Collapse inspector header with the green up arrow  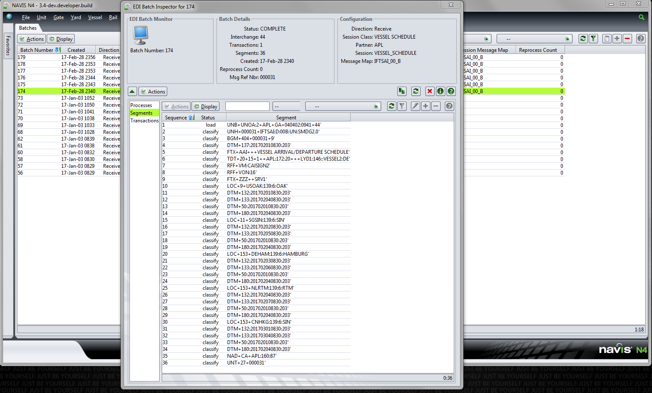click(132, 91)
